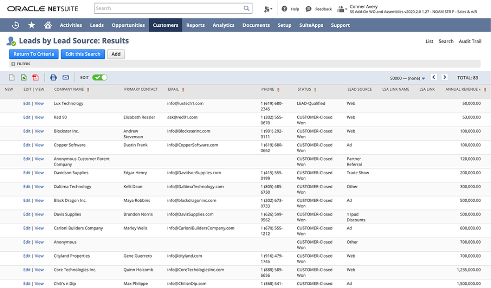Open the Print function in the results toolbar
This screenshot has width=491, height=288.
(53, 77)
